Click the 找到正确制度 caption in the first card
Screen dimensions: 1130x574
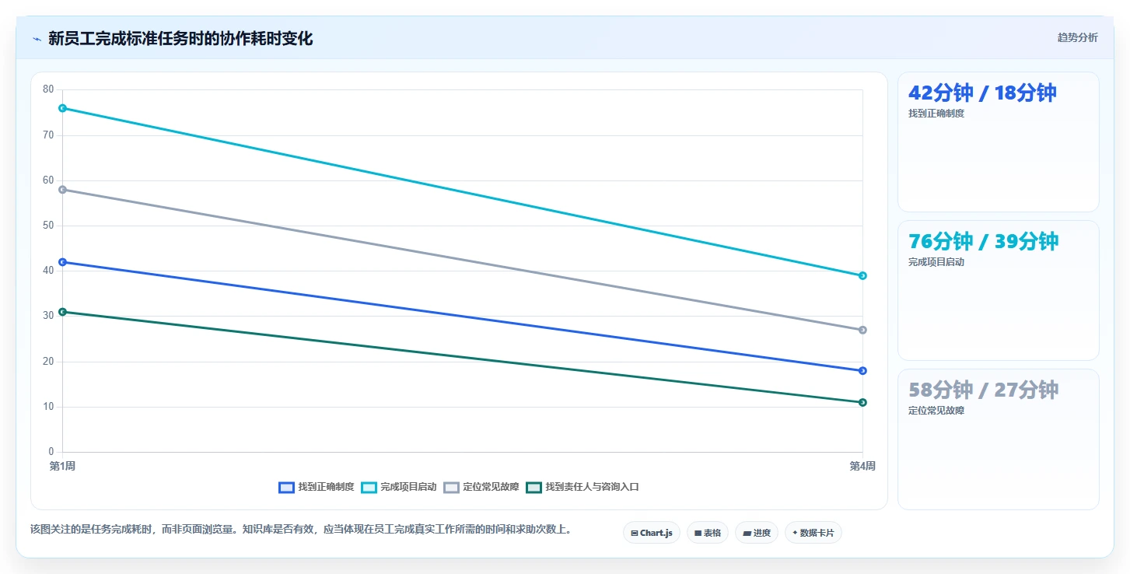(936, 114)
